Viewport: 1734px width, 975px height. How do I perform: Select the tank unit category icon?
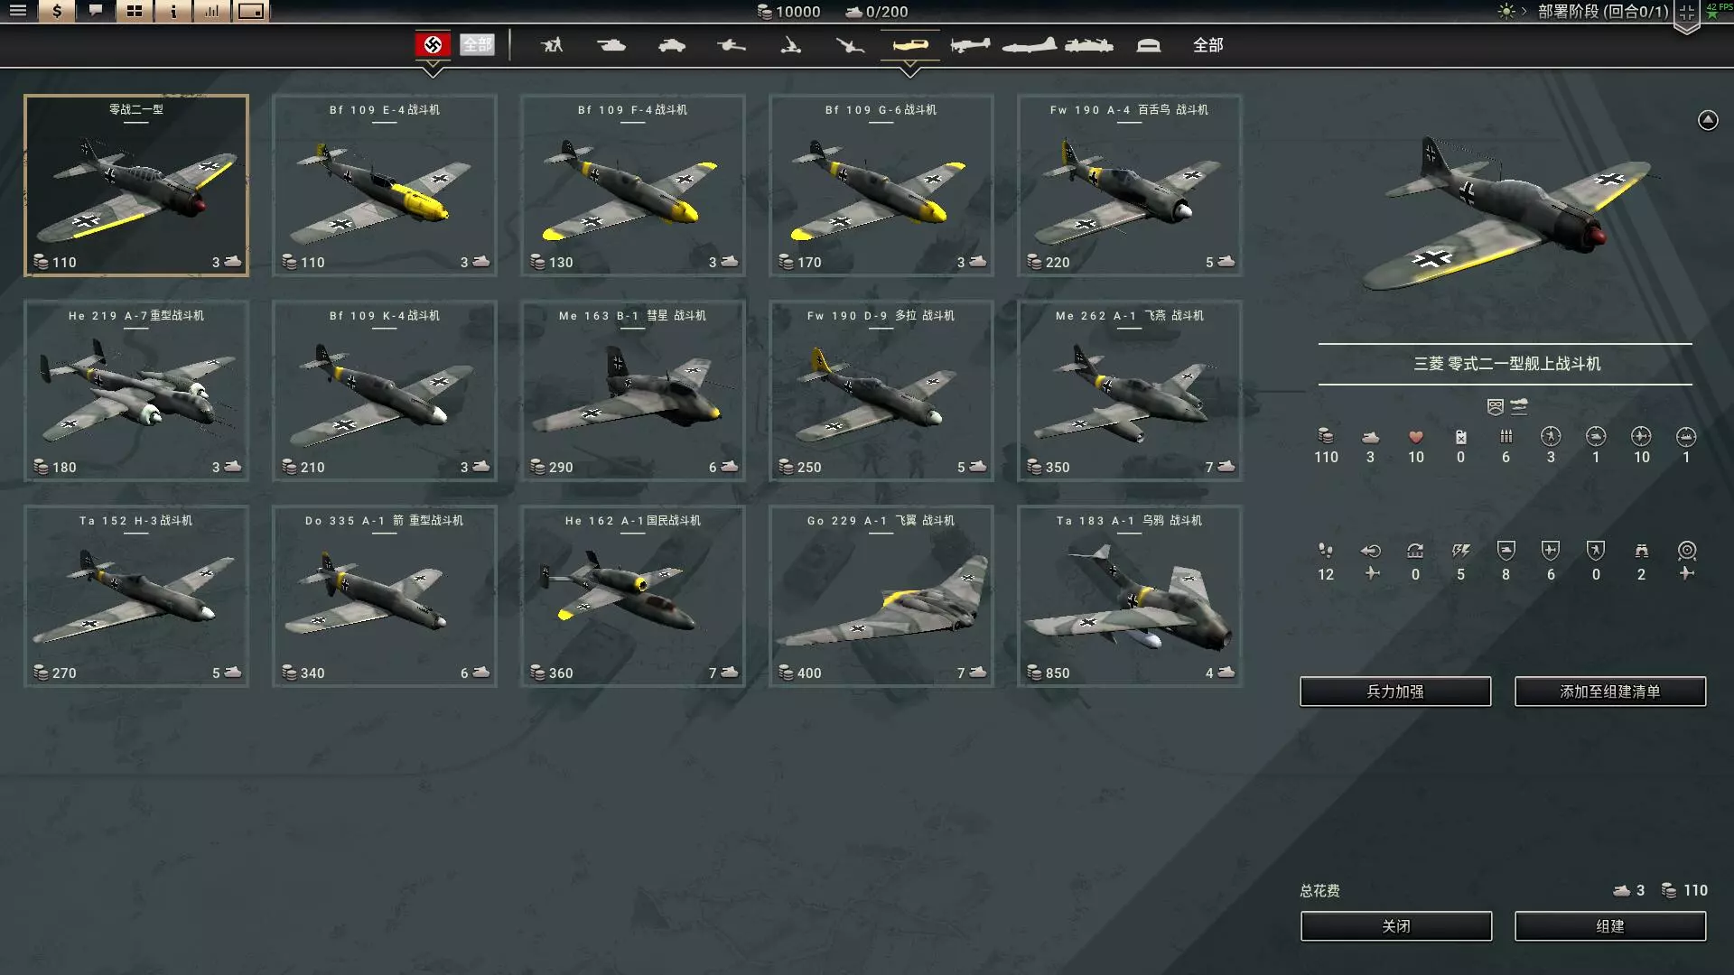pyautogui.click(x=611, y=44)
